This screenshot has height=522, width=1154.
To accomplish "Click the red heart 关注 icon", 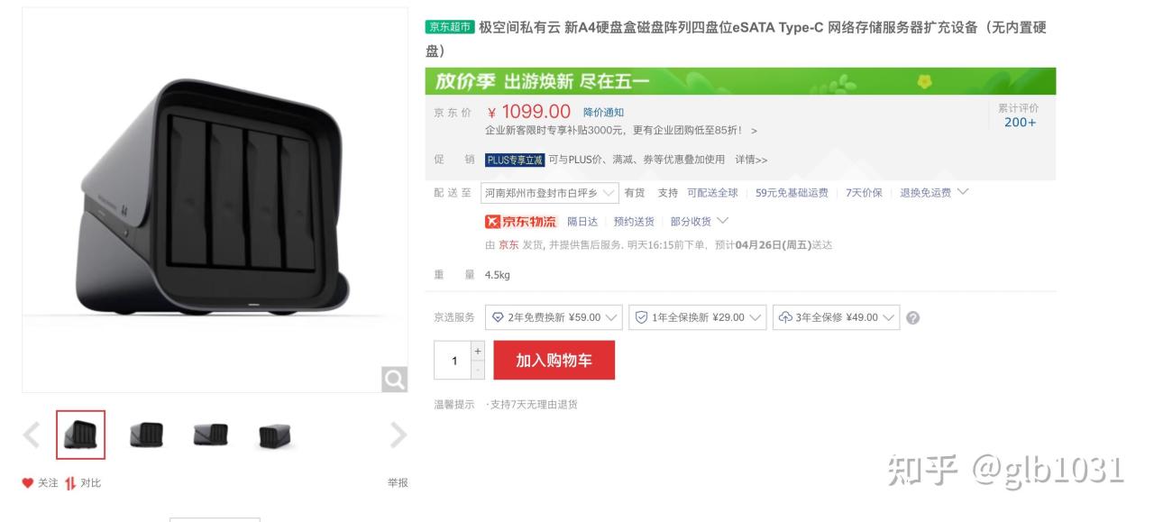I will click(28, 483).
